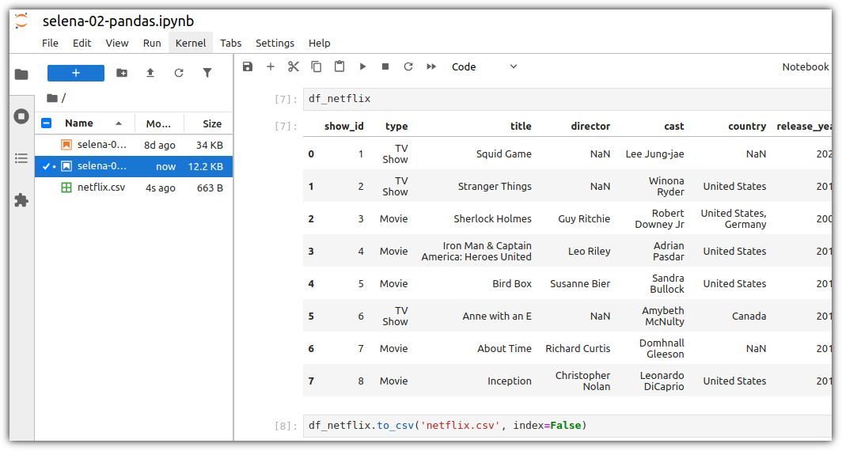This screenshot has width=842, height=451.
Task: Refresh the file browser list
Action: pos(179,73)
